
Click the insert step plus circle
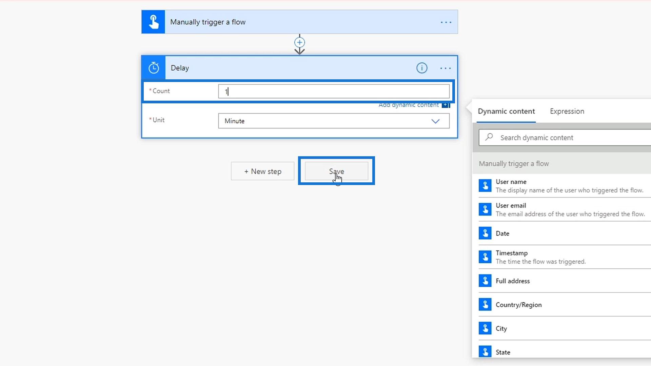299,42
